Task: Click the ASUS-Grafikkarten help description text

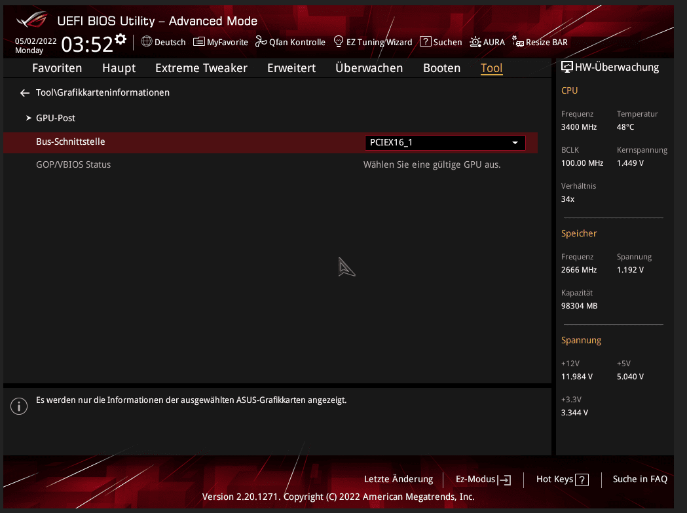Action: [191, 400]
